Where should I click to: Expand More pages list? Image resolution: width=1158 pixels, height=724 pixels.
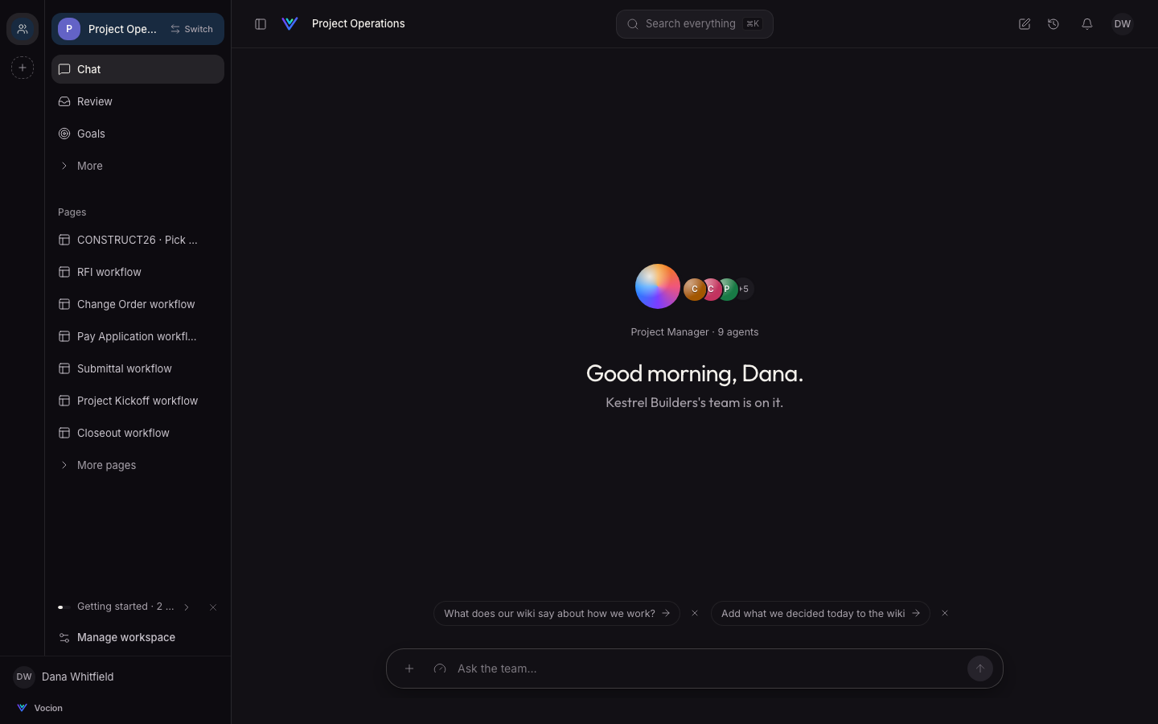tap(138, 465)
